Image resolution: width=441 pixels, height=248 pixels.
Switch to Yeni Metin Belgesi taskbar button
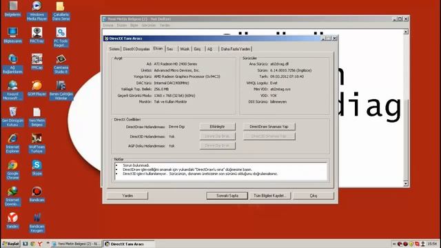[76, 244]
